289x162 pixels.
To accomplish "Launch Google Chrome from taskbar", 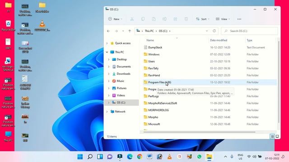I will (x=140, y=157).
